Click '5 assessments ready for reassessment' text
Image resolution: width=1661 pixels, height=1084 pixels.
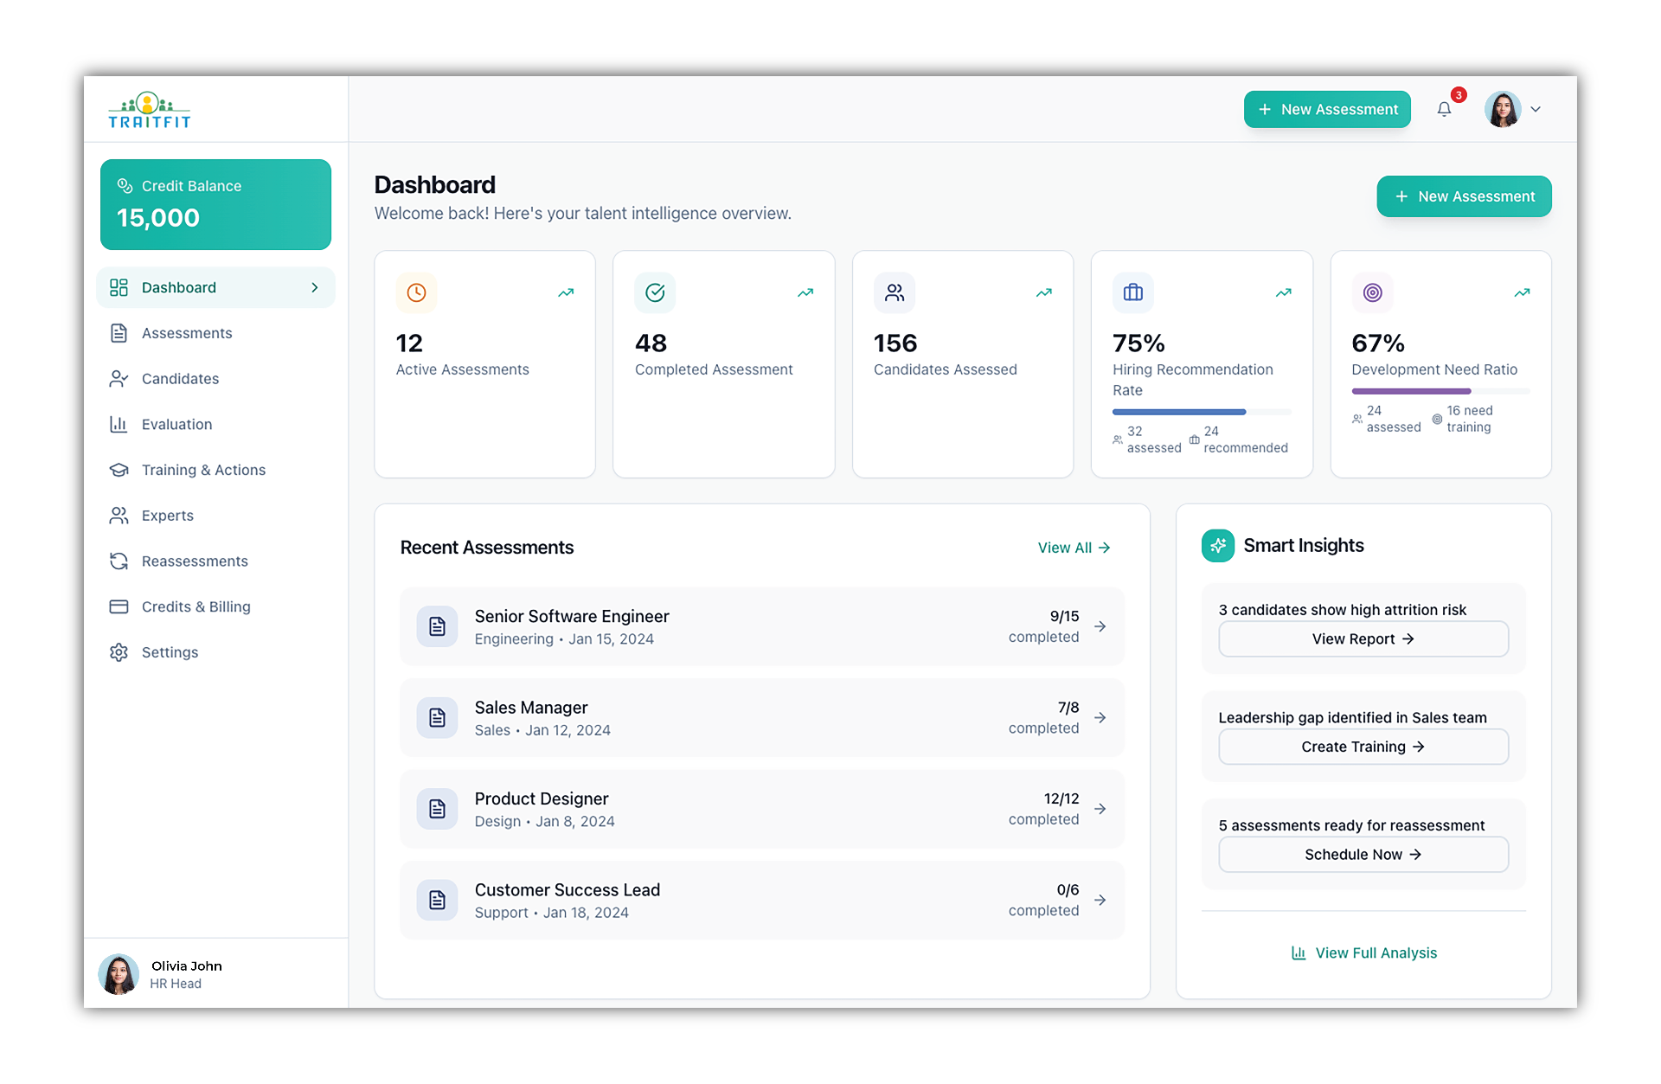point(1351,825)
